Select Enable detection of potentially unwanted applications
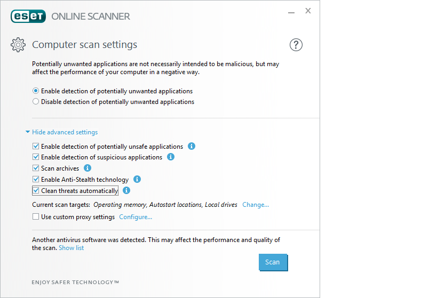 36,91
